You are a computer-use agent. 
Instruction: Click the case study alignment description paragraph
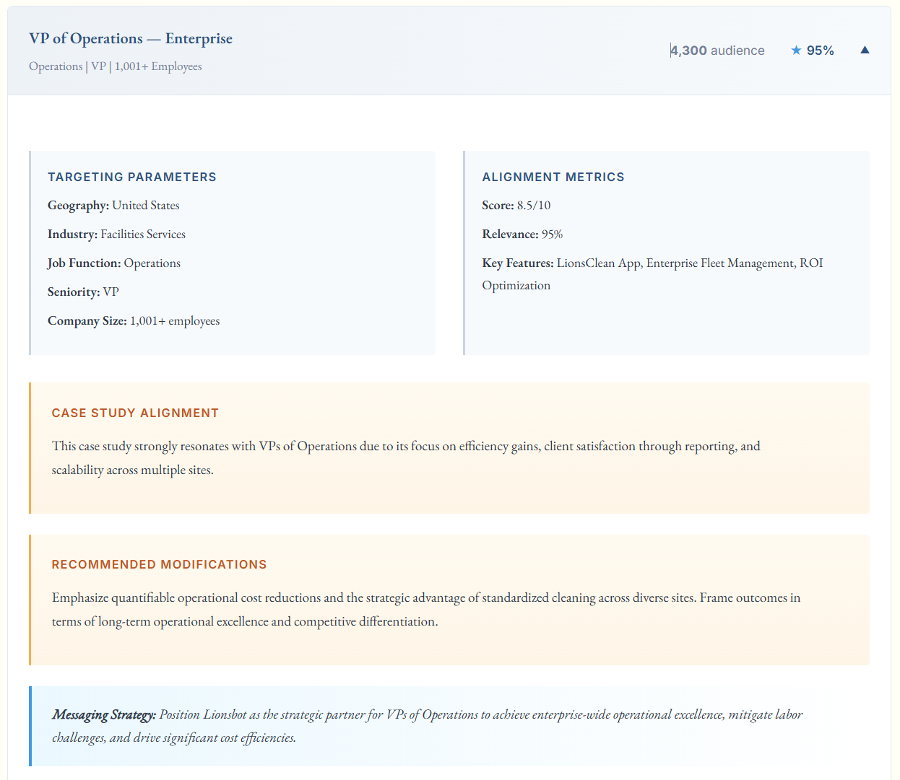[406, 457]
